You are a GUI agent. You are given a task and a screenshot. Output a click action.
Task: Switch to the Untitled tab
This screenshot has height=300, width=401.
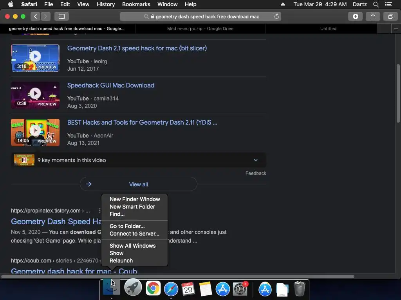328,29
